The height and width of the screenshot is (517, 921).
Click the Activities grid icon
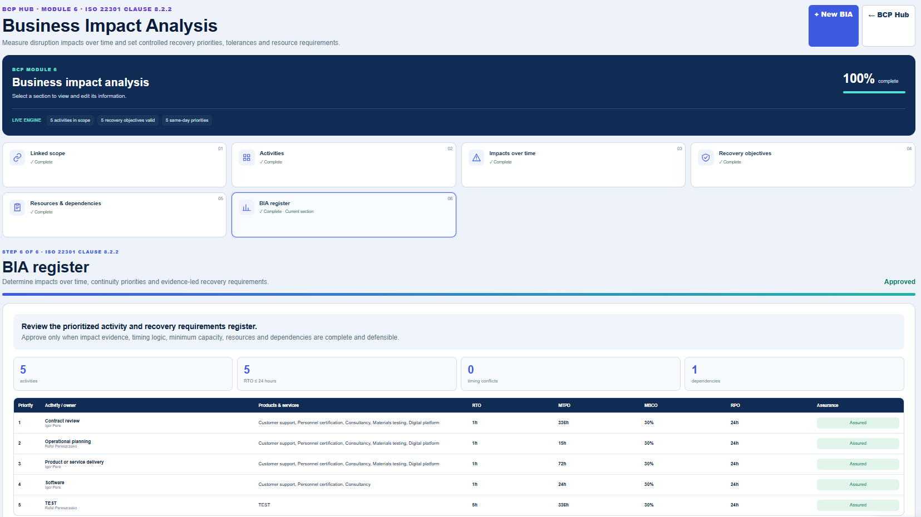coord(247,157)
